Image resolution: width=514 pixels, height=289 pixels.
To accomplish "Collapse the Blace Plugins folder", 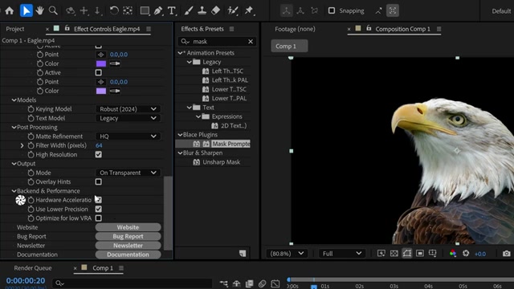I will click(180, 135).
